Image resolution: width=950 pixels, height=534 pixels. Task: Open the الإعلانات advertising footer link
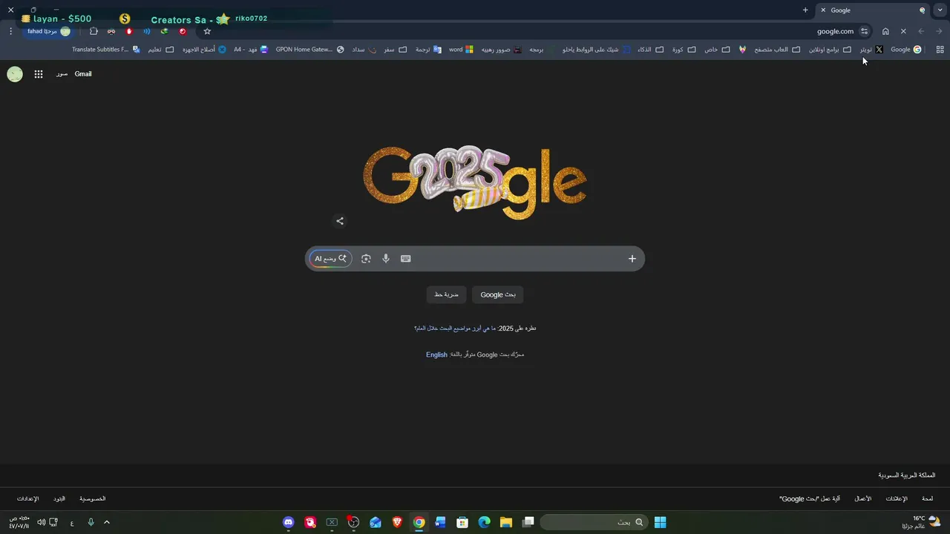[897, 498]
